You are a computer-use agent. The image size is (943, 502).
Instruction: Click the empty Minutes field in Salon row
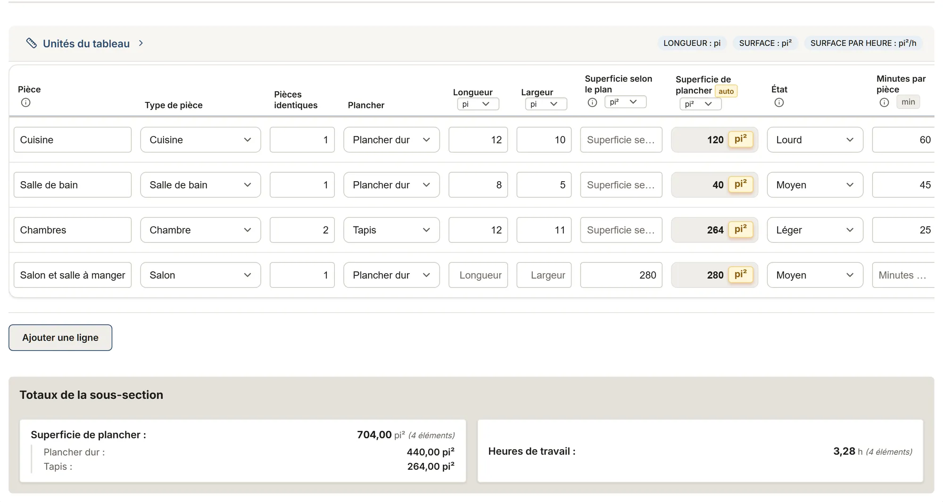(903, 275)
